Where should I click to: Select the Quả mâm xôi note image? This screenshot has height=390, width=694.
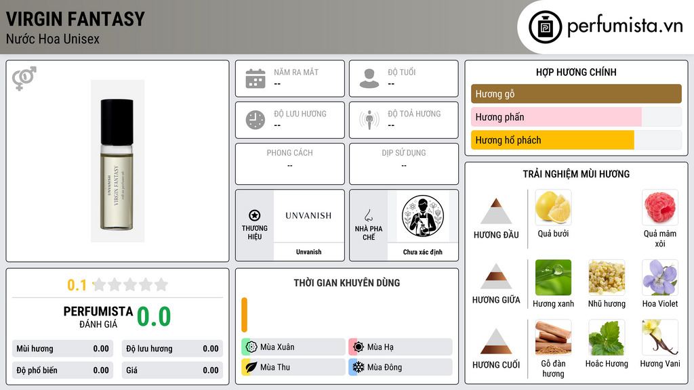pyautogui.click(x=660, y=207)
